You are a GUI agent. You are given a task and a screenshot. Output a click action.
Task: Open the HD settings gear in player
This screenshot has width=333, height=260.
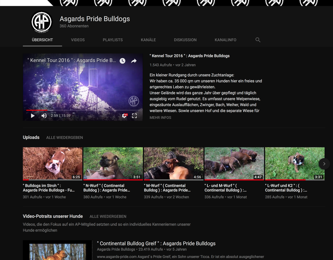click(x=125, y=116)
